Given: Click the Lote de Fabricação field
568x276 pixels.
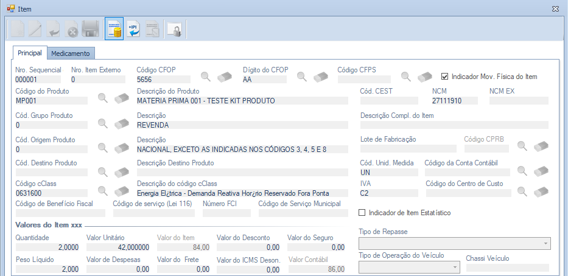Looking at the screenshot, I should pyautogui.click(x=408, y=149).
